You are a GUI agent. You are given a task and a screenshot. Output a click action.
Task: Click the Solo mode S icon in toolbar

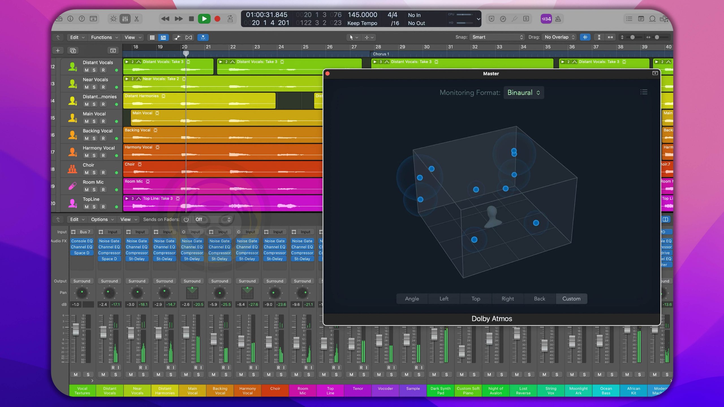pos(526,19)
